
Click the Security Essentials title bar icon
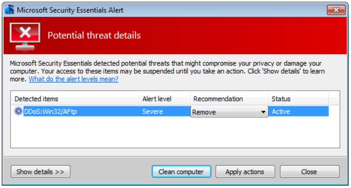tap(10, 10)
